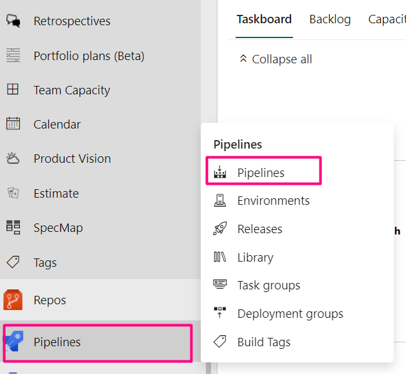
Task: Click the Product Vision cloud icon
Action: coord(13,158)
